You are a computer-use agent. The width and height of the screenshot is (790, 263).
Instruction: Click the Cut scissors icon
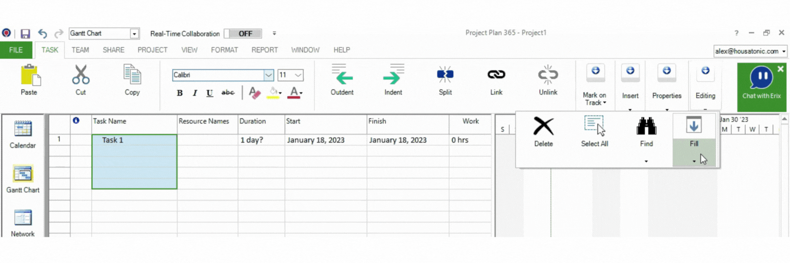coord(80,75)
